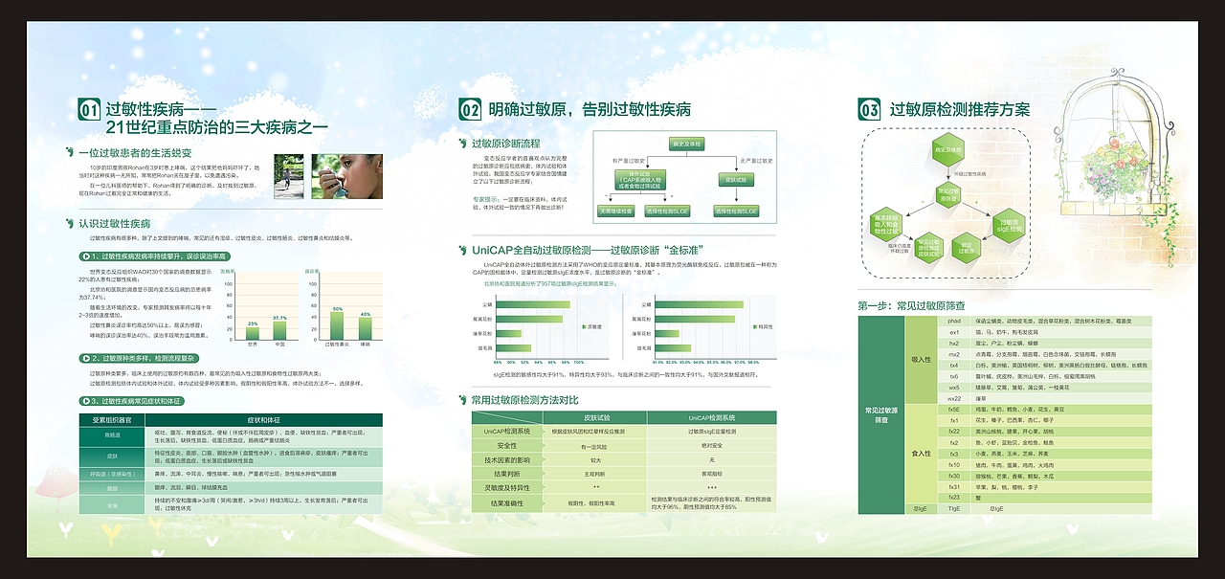Click the 尘螨 bar in the 灵敏度 chart
The width and height of the screenshot is (1225, 579).
pyautogui.click(x=532, y=303)
